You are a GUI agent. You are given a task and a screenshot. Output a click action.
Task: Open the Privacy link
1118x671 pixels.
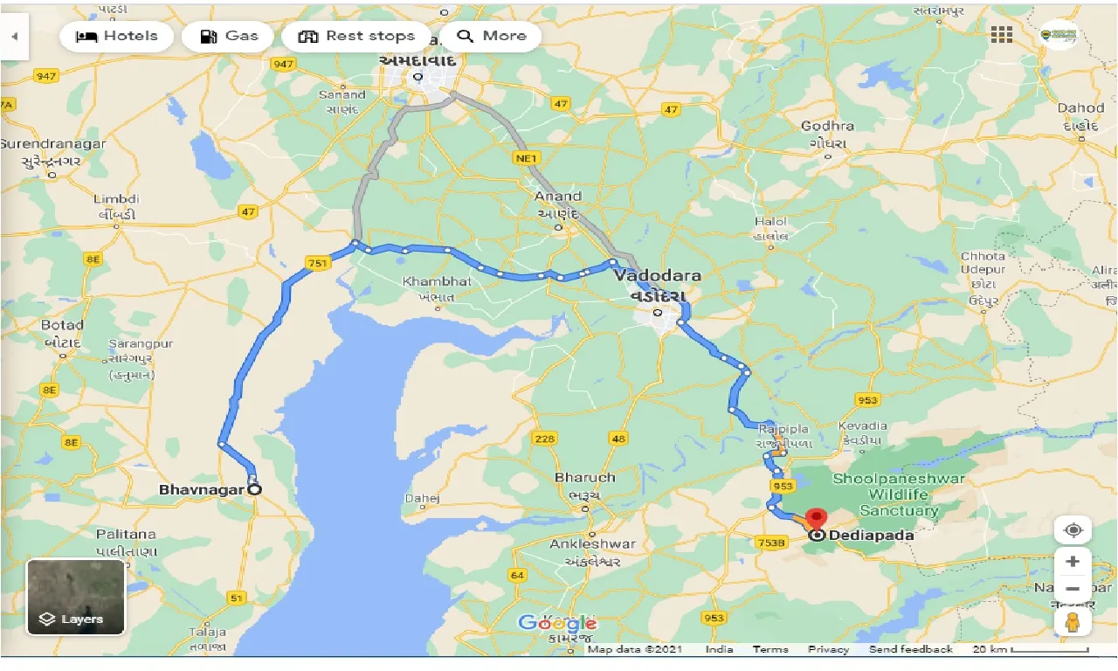coord(828,649)
